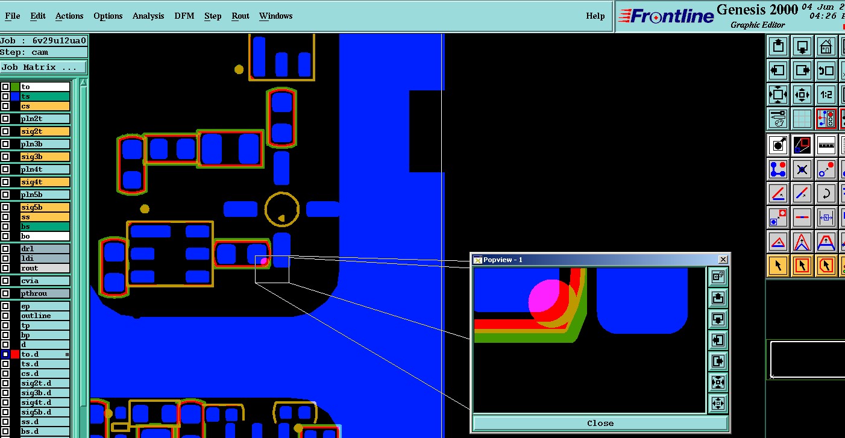The height and width of the screenshot is (438, 845).
Task: Click the connected blue nodes icon
Action: pyautogui.click(x=778, y=169)
